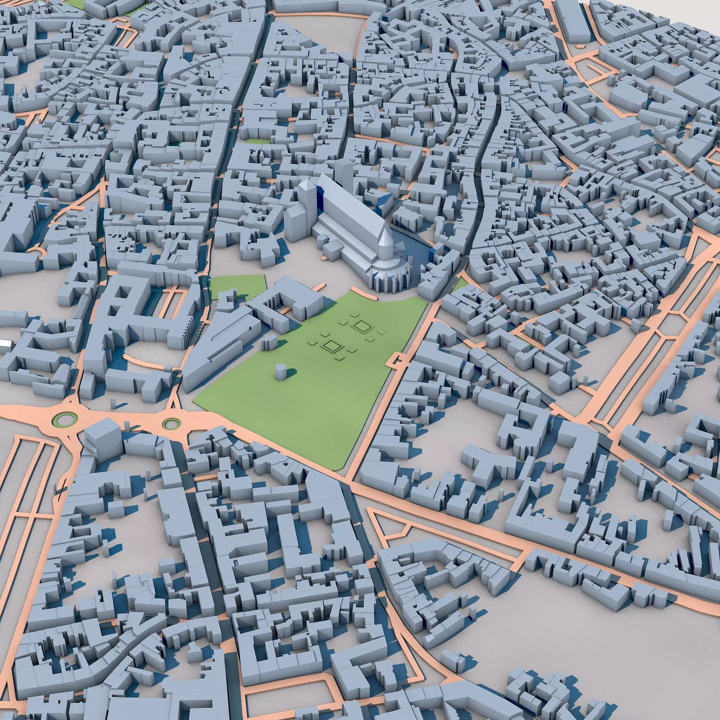The image size is (720, 720).
Task: Select the left green roundabout circle
Action: tap(65, 420)
